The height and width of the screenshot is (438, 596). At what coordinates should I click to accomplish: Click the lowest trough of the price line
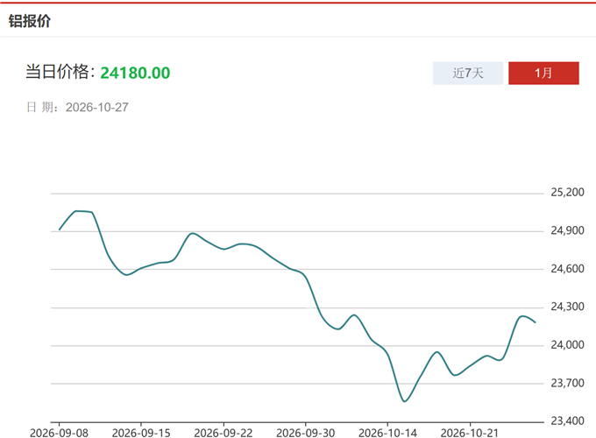point(404,401)
